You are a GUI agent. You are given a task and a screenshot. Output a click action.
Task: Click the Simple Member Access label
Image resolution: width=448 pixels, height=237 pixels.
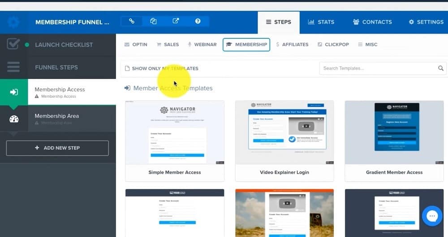click(x=175, y=172)
